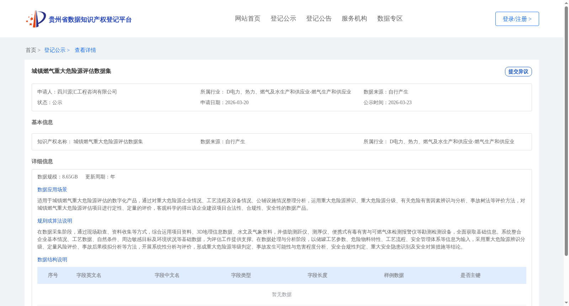
Task: Click 数据应用场景 heading
Action: click(x=52, y=189)
